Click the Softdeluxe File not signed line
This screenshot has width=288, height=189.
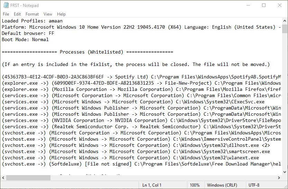[x=141, y=164]
